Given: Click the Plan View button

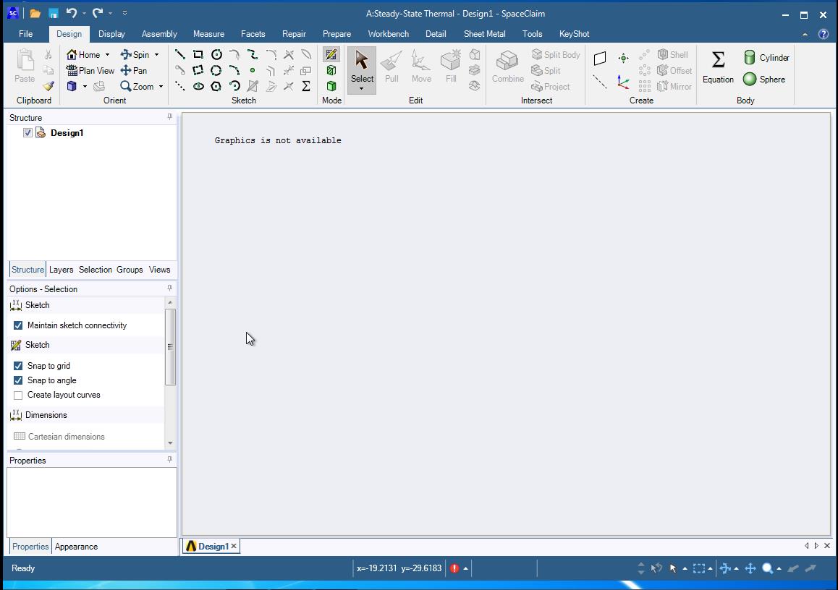Looking at the screenshot, I should click(x=90, y=70).
